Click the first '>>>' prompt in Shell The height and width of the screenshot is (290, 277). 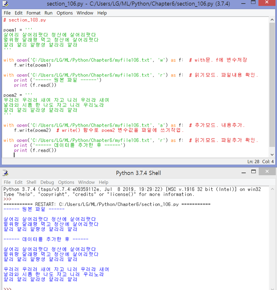pos(7,199)
